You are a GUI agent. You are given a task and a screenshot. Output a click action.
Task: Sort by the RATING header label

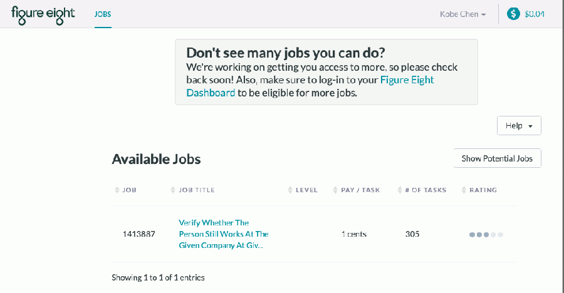[483, 190]
